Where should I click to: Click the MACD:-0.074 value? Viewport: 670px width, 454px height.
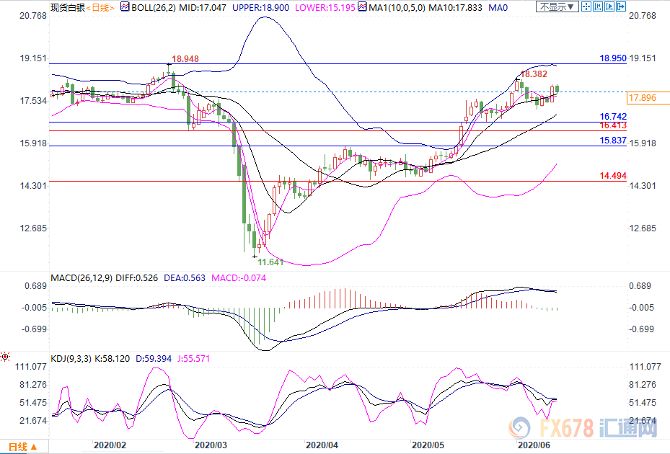pyautogui.click(x=239, y=278)
